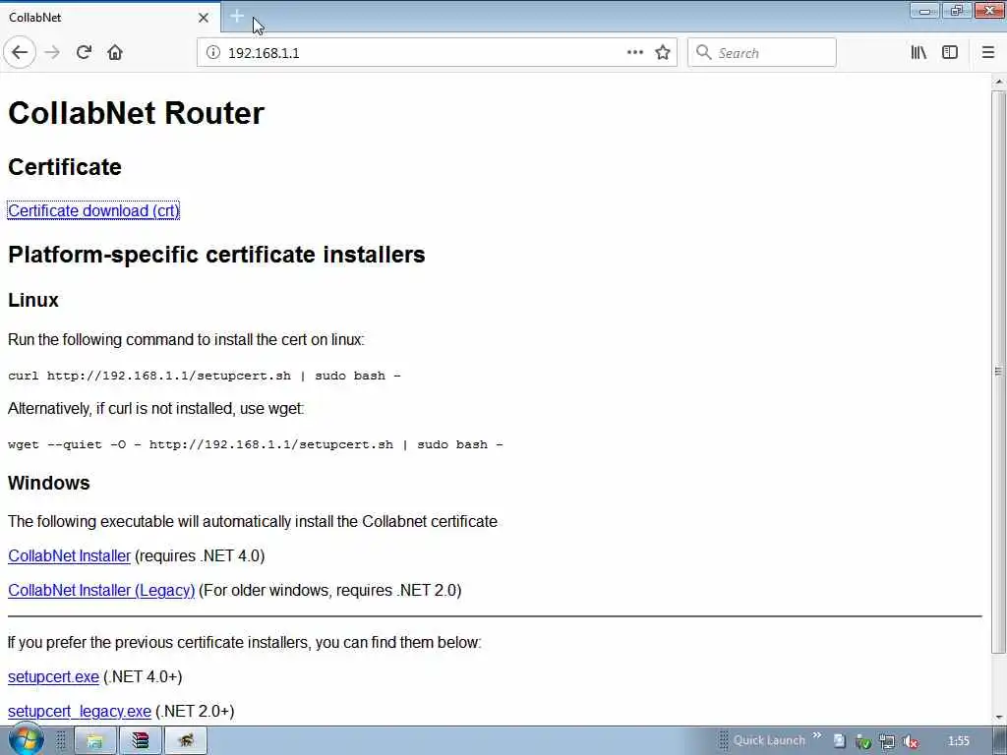Screen dimensions: 1007x755
Task: Download setupcert_legacy.exe
Action: pyautogui.click(x=80, y=712)
